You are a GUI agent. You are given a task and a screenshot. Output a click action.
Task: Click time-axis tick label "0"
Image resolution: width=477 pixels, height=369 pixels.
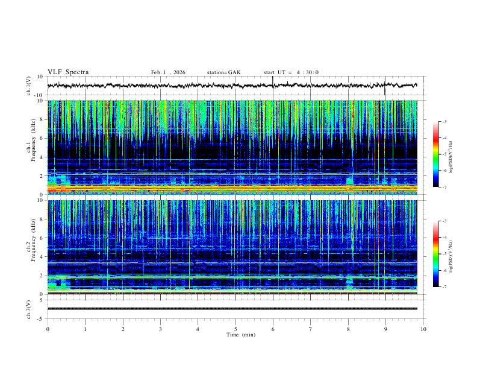[48, 329]
